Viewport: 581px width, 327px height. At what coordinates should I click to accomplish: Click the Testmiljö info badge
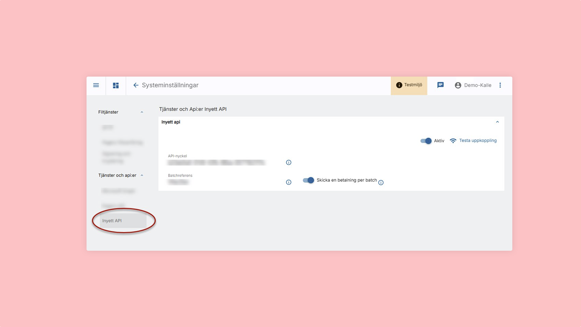click(409, 86)
